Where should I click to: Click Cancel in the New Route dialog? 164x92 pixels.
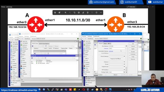coord(133,46)
